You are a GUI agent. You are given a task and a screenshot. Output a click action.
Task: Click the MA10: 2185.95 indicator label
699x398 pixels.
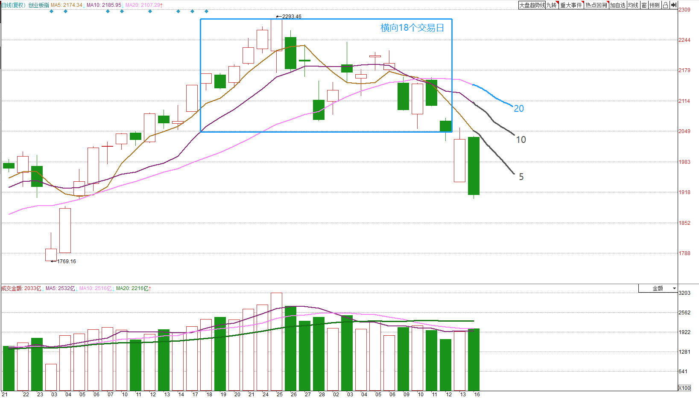[x=104, y=5]
